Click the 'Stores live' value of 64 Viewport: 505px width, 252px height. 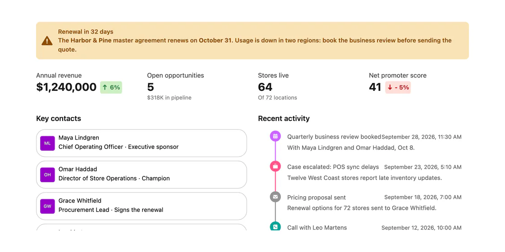pos(265,87)
